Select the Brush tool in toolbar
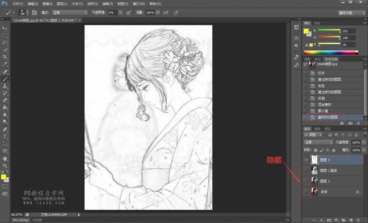Viewport: 368px width, 223px height. pos(5,79)
